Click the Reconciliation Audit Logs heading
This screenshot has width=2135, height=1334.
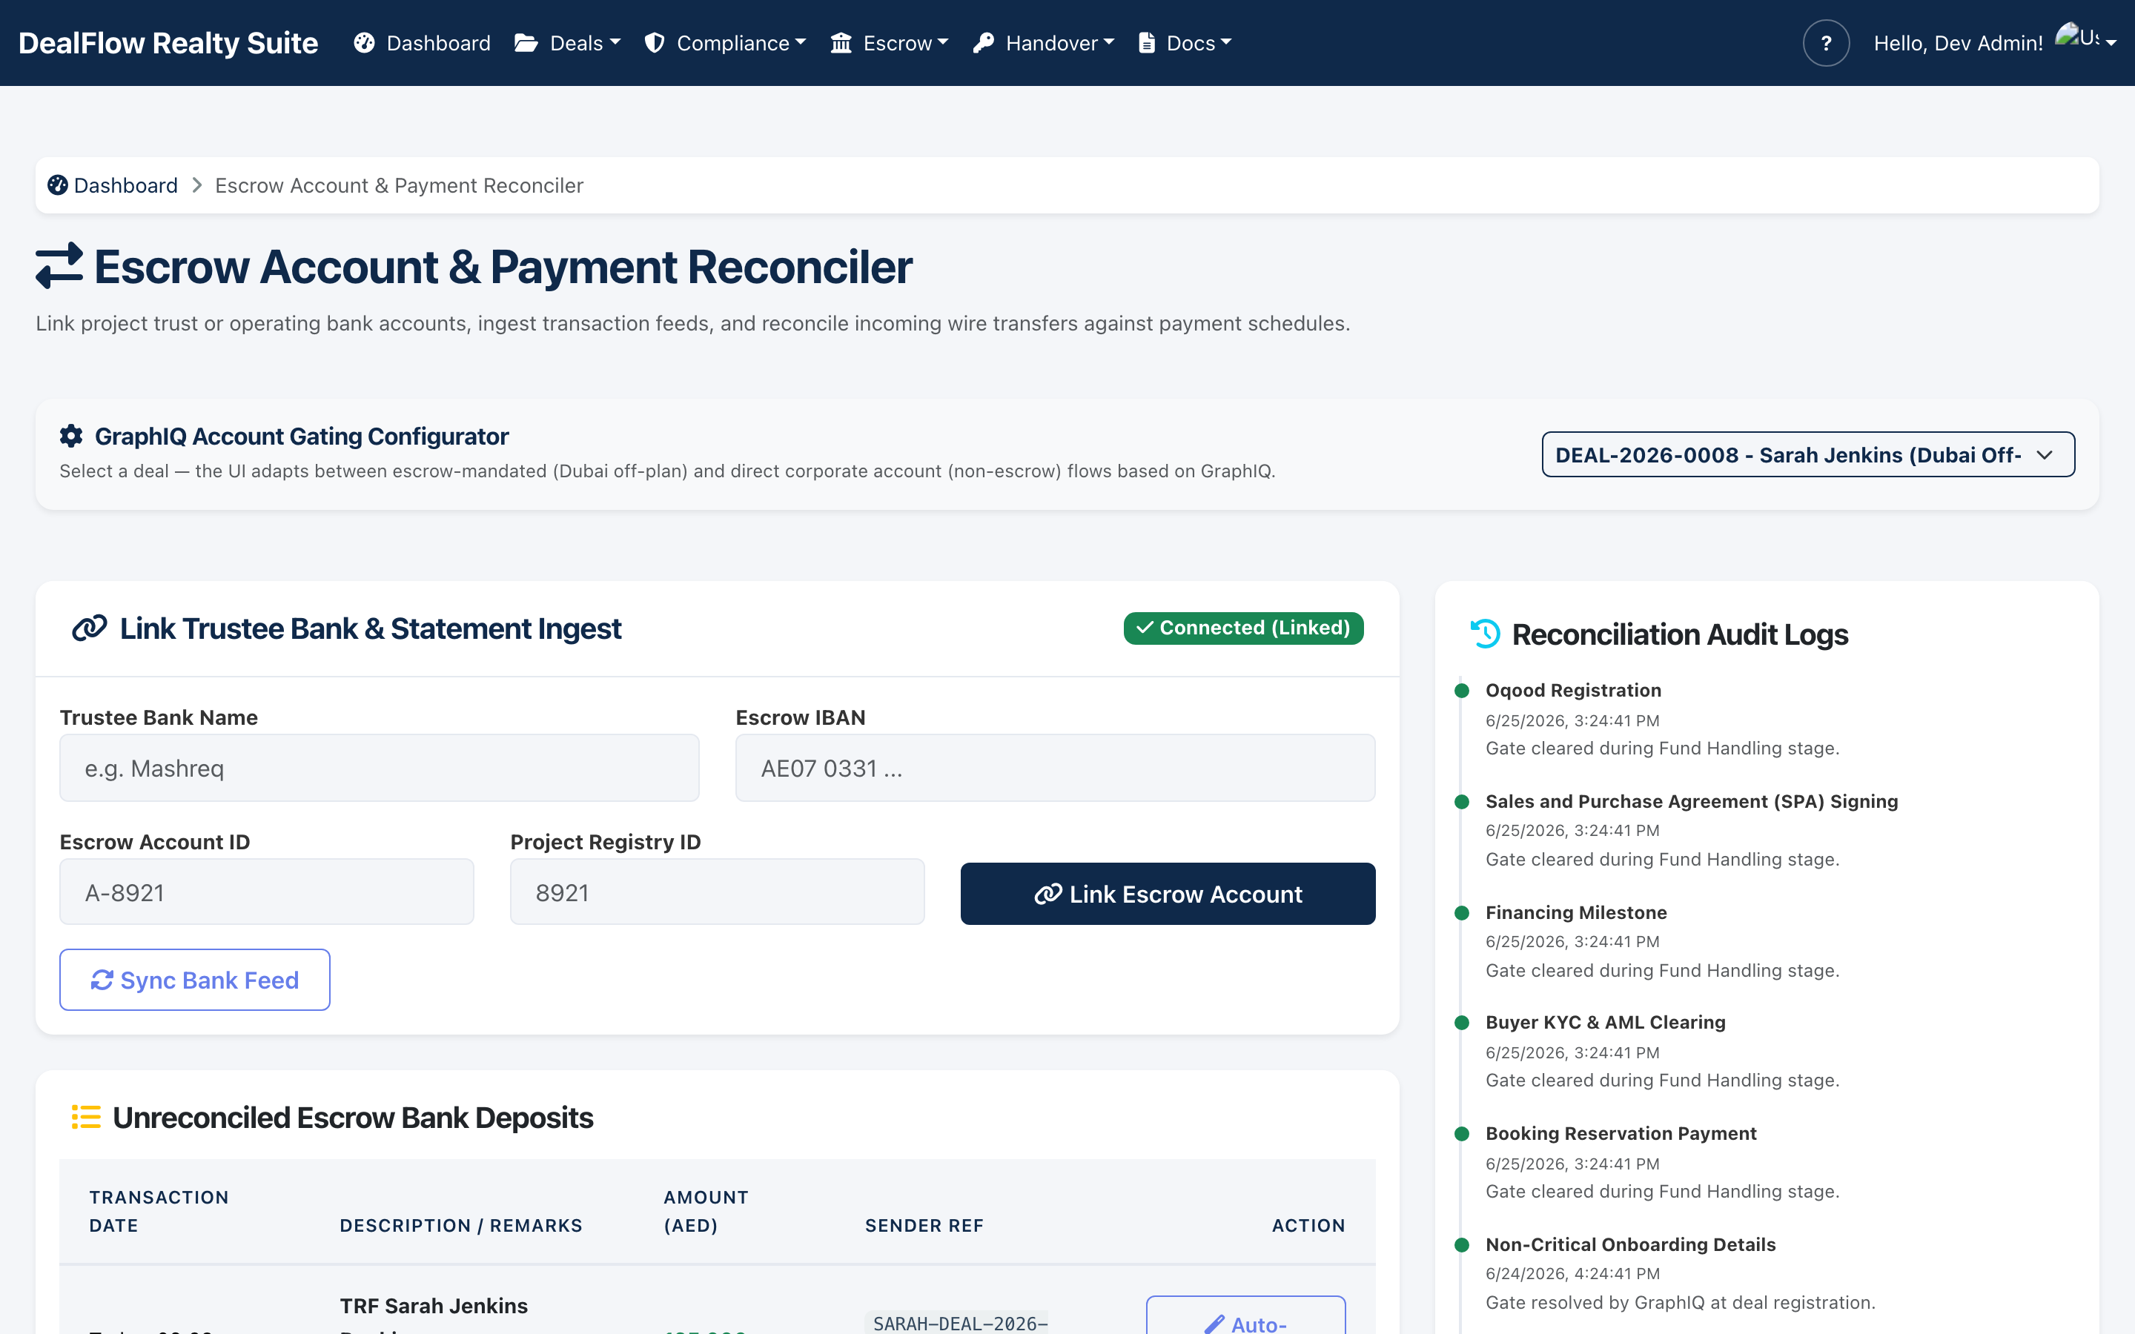(1680, 634)
